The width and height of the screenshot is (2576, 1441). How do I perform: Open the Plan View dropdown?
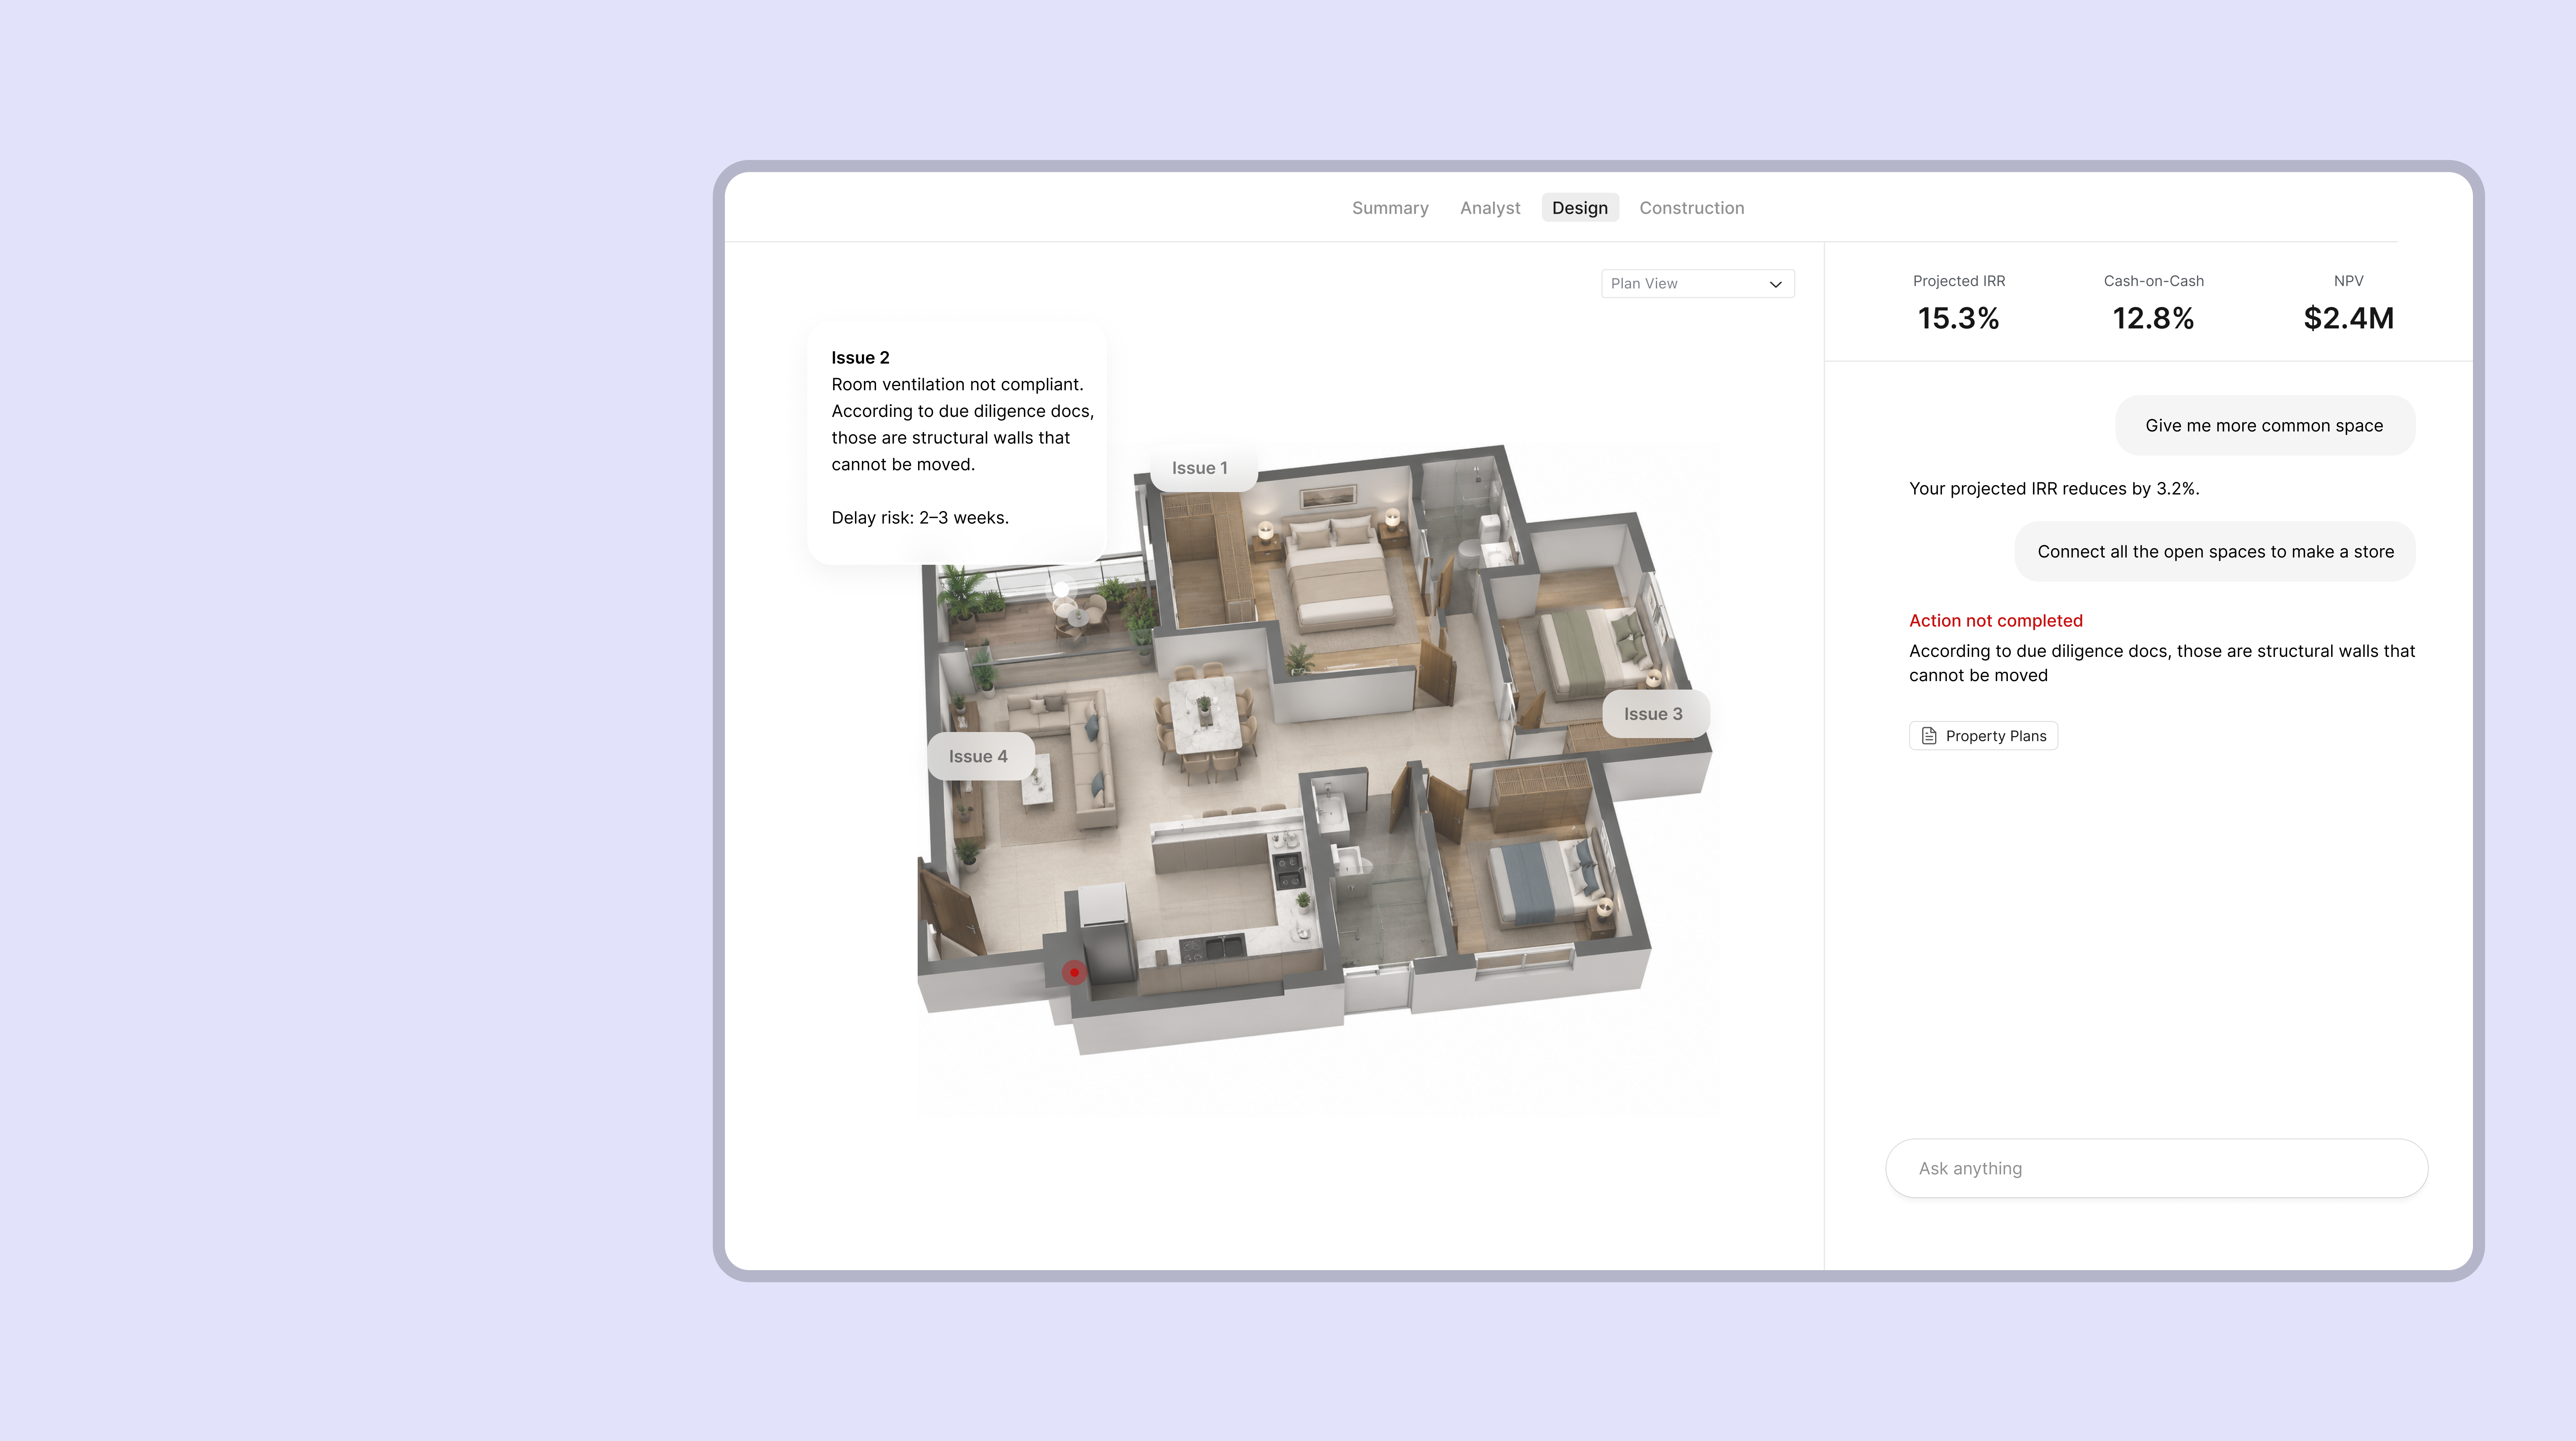pos(1697,284)
